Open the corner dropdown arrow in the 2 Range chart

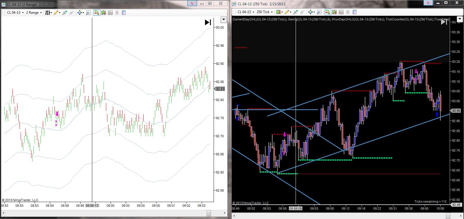[x=224, y=20]
